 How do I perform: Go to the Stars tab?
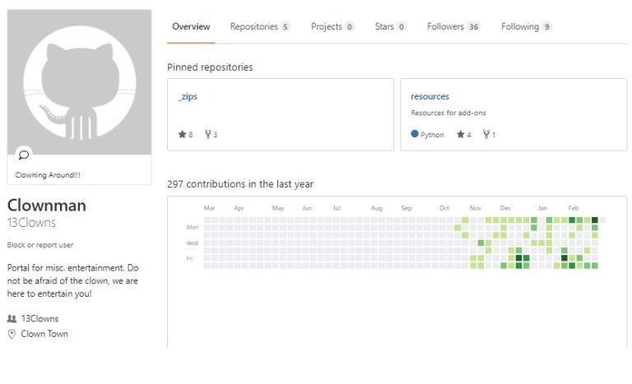click(x=390, y=27)
